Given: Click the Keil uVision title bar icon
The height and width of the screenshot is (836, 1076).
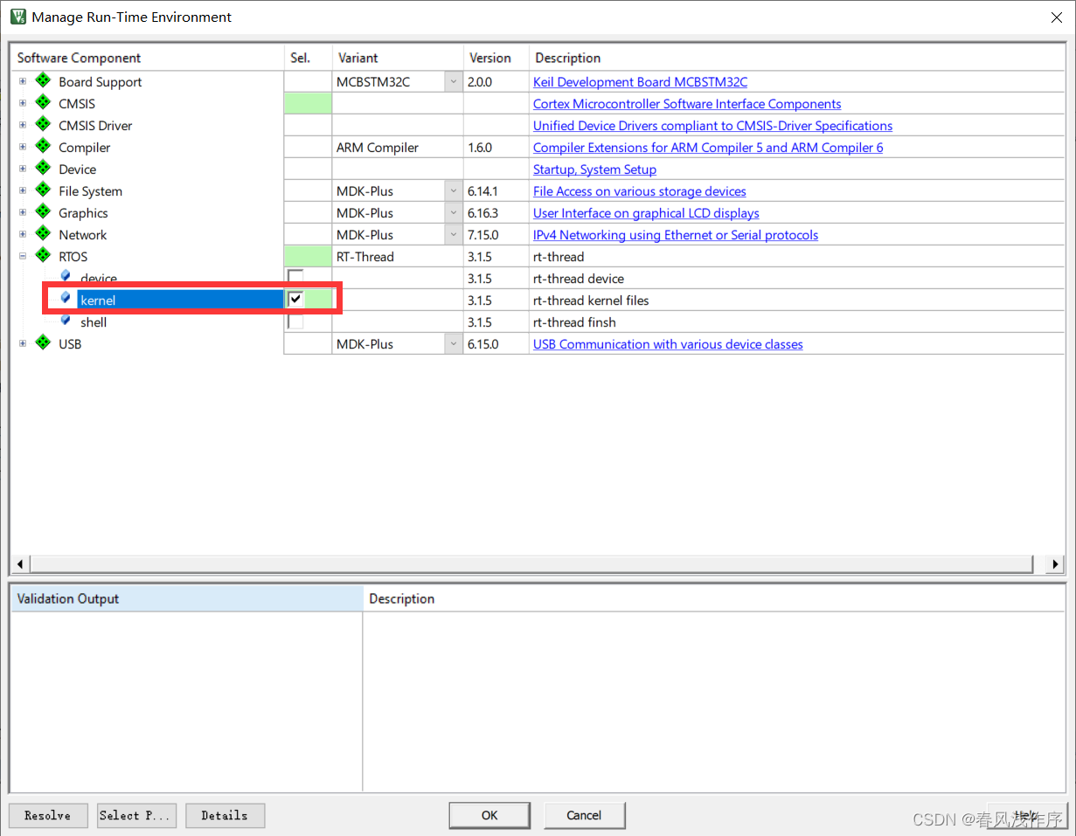Looking at the screenshot, I should point(17,17).
